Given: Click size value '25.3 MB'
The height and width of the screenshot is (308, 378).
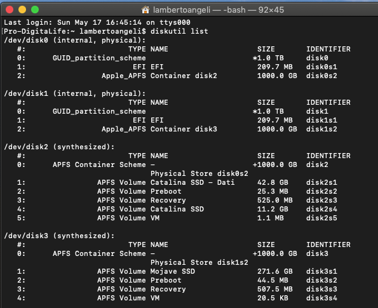Looking at the screenshot, I should tap(273, 191).
